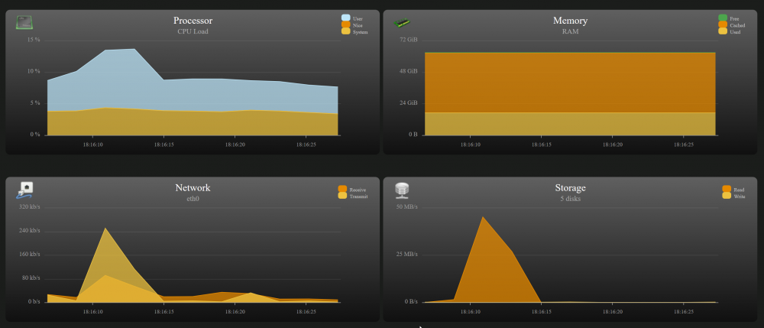Click the 0 kb/s axis label in Network
Screen dimensions: 764x328
[x=33, y=302]
